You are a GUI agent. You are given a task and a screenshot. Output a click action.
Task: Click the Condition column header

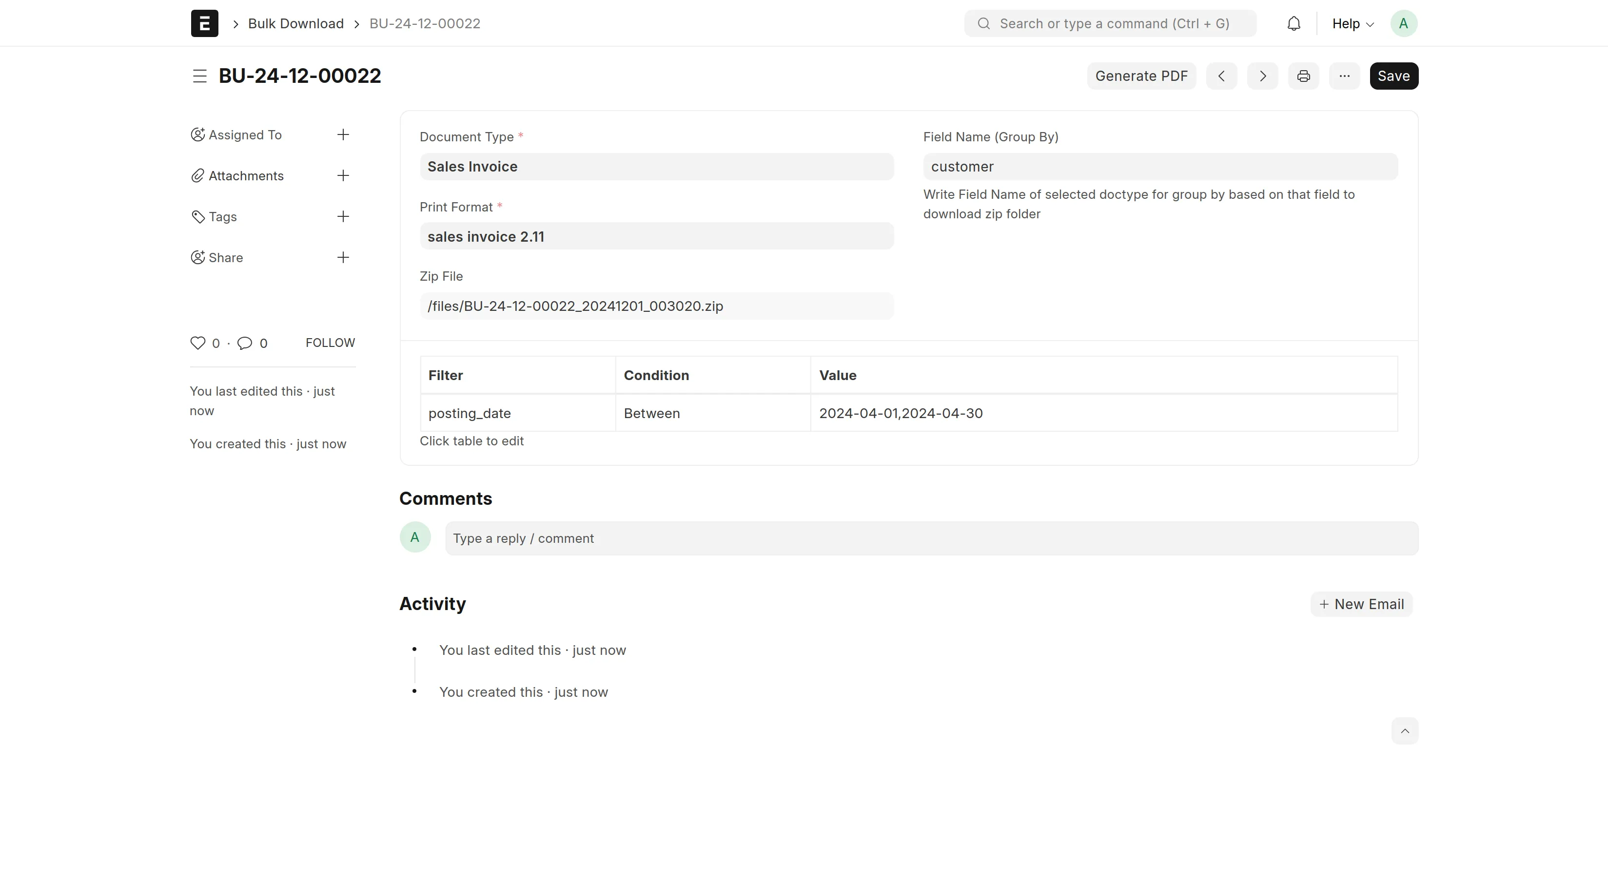pos(713,376)
